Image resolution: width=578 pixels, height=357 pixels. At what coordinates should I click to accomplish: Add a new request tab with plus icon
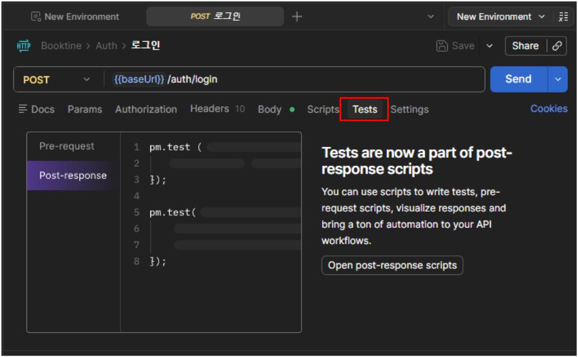[297, 17]
